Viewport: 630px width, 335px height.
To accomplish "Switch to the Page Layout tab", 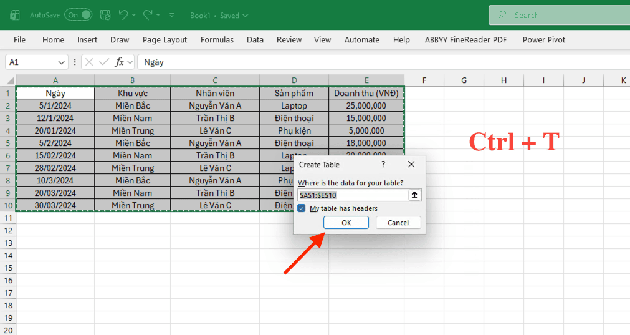I will click(x=165, y=40).
